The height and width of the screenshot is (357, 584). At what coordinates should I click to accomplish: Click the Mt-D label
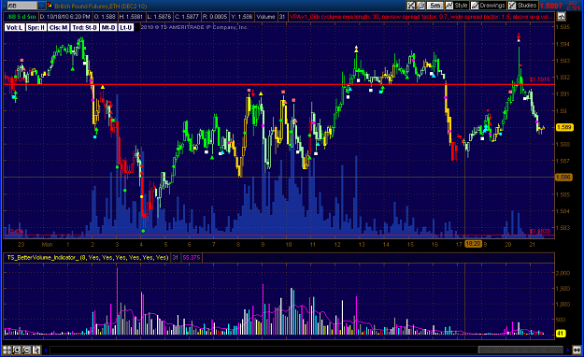pyautogui.click(x=108, y=27)
